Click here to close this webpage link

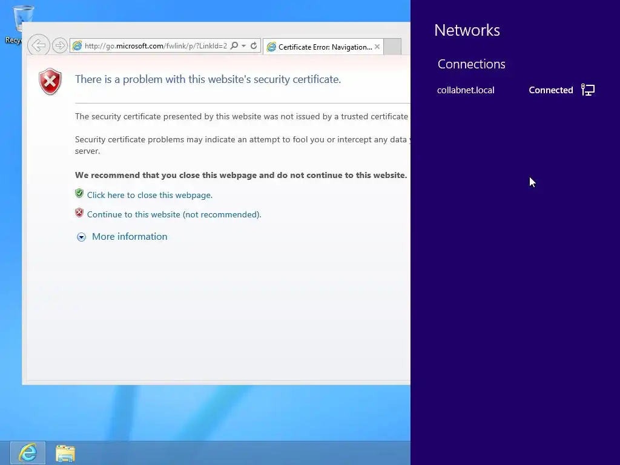(150, 195)
